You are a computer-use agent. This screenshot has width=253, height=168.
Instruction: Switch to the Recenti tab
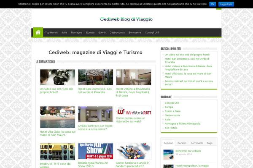182,143
